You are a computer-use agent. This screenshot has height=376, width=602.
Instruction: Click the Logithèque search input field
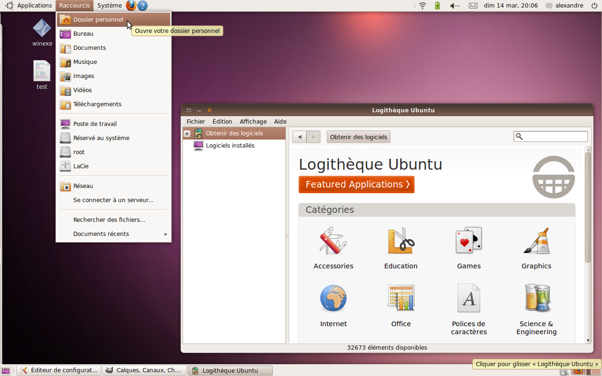tap(550, 136)
